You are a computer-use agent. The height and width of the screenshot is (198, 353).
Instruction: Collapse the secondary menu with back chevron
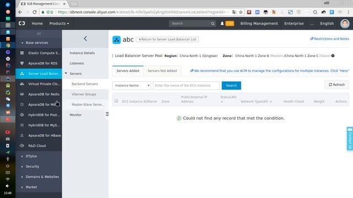85,38
